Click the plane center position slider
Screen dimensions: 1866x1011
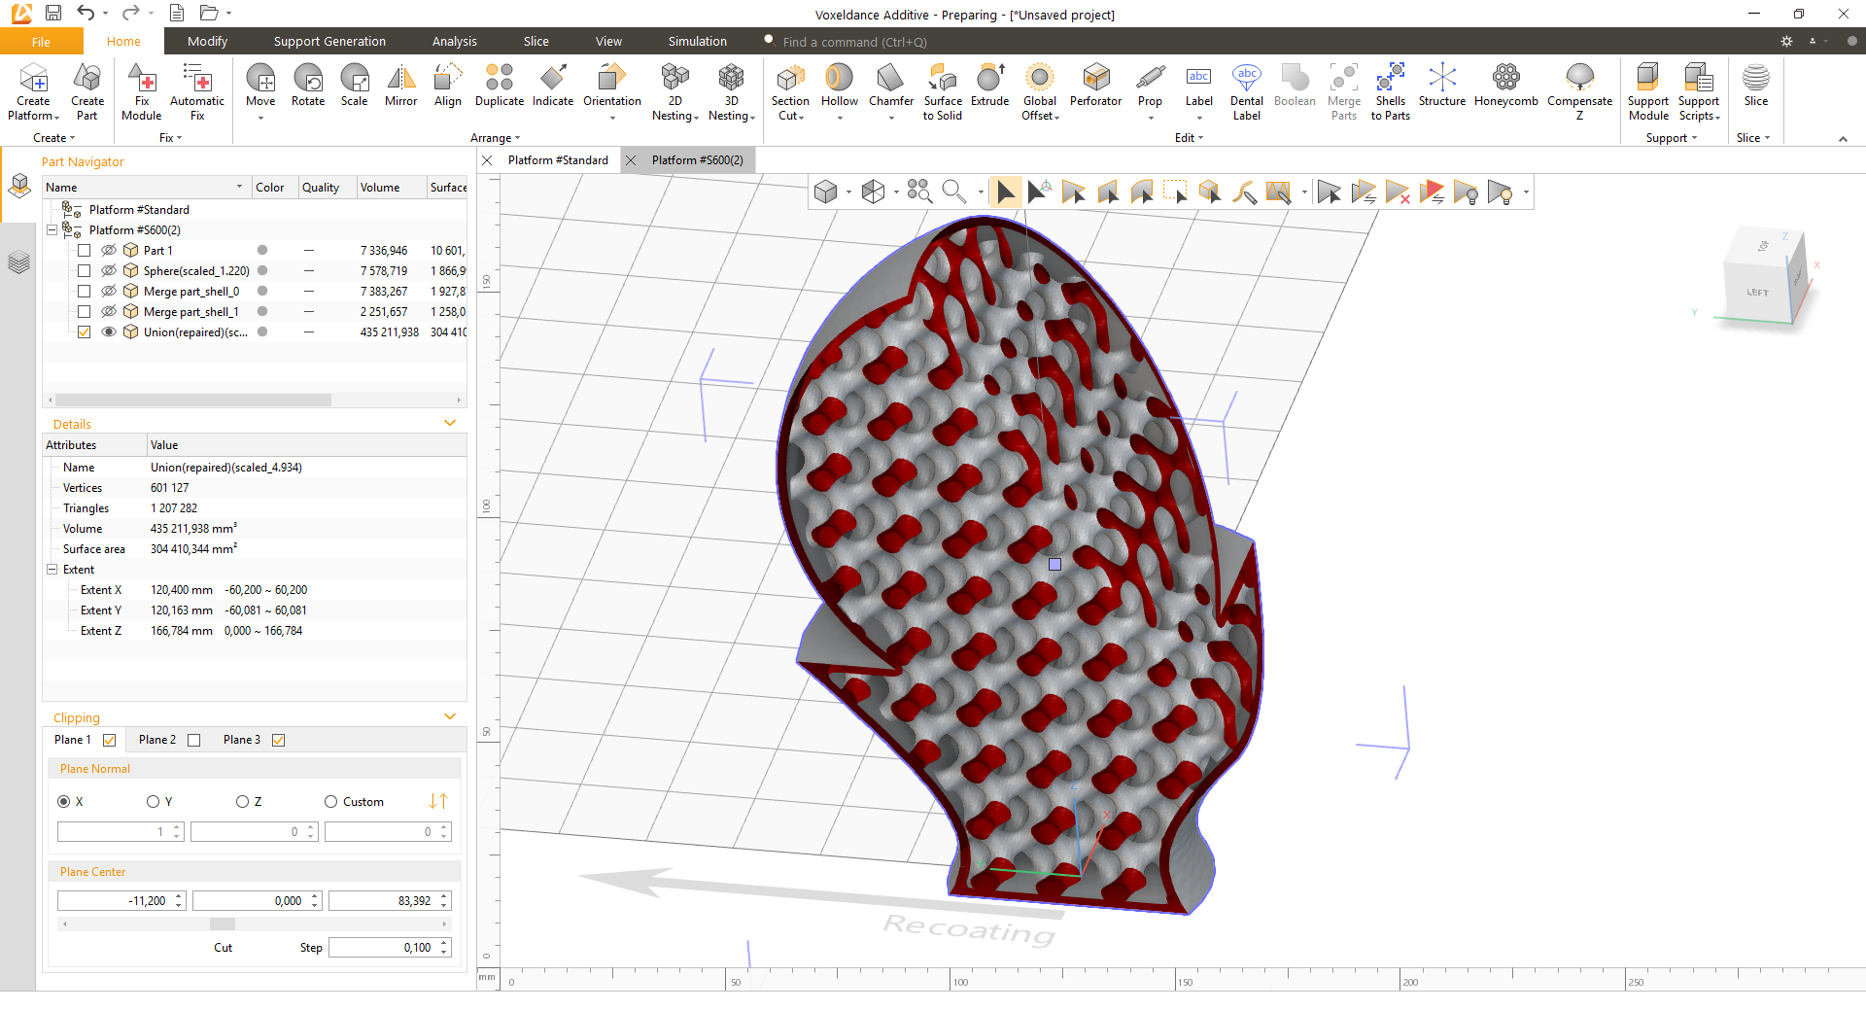tap(223, 924)
